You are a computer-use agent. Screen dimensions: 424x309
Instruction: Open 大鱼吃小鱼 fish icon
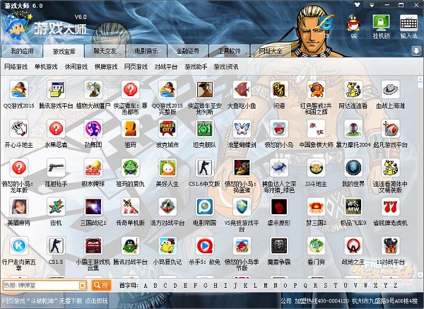(x=242, y=90)
